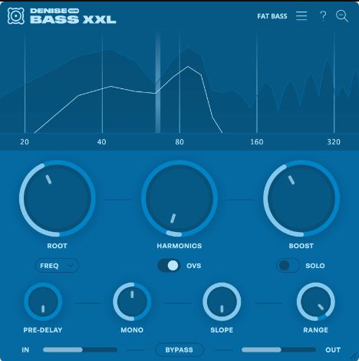Click the BASS XXL title text
The height and width of the screenshot is (361, 359).
(x=73, y=19)
